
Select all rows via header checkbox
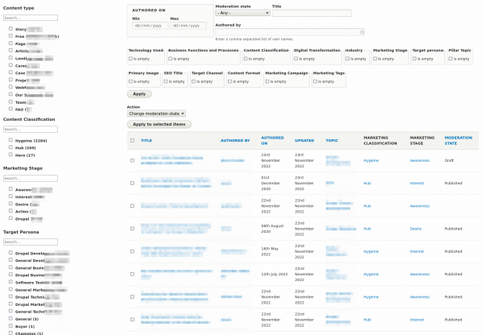(132, 140)
